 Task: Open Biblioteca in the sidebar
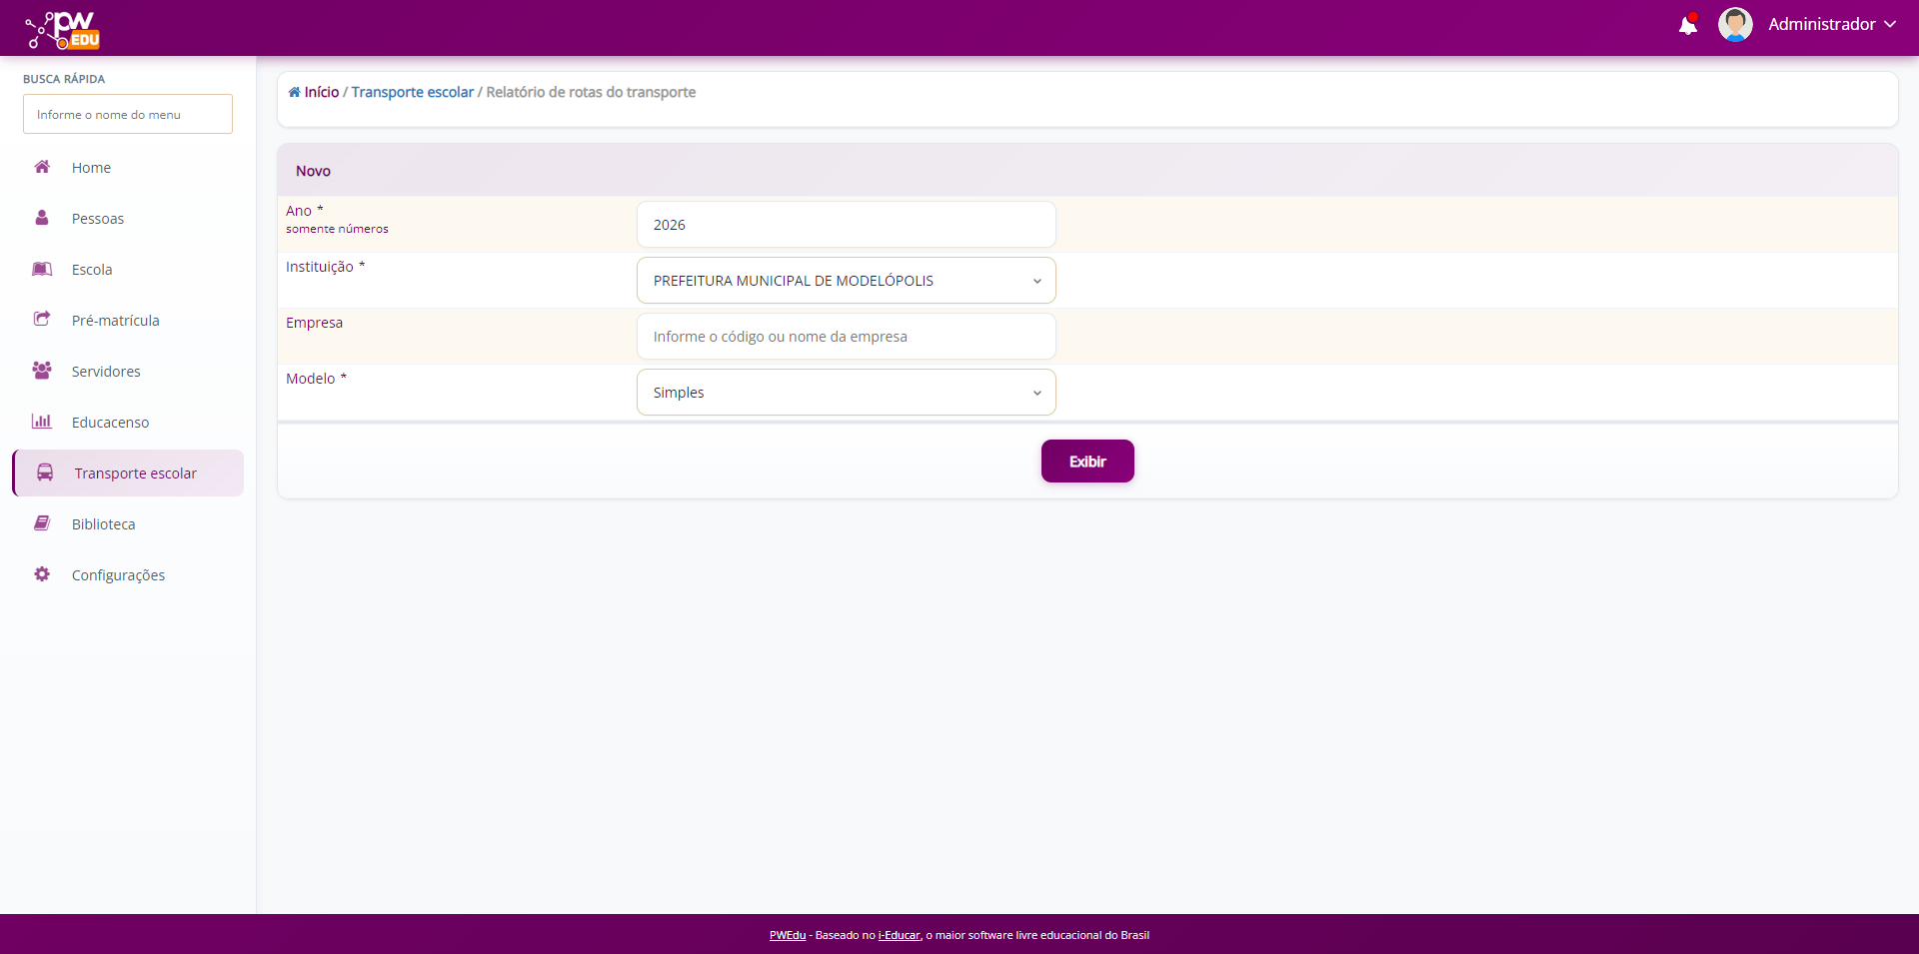[103, 524]
